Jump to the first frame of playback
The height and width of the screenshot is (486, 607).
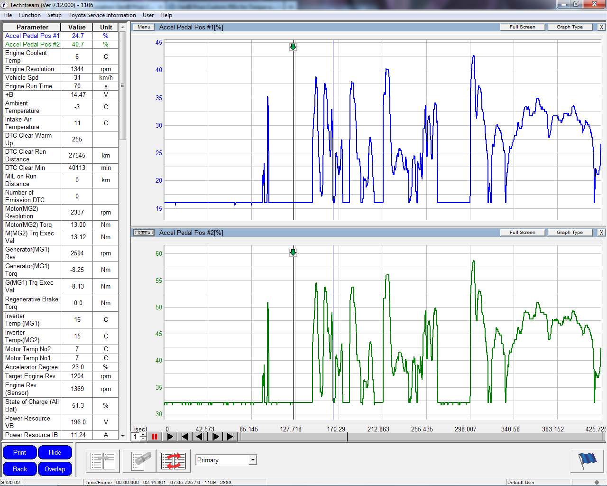click(185, 437)
